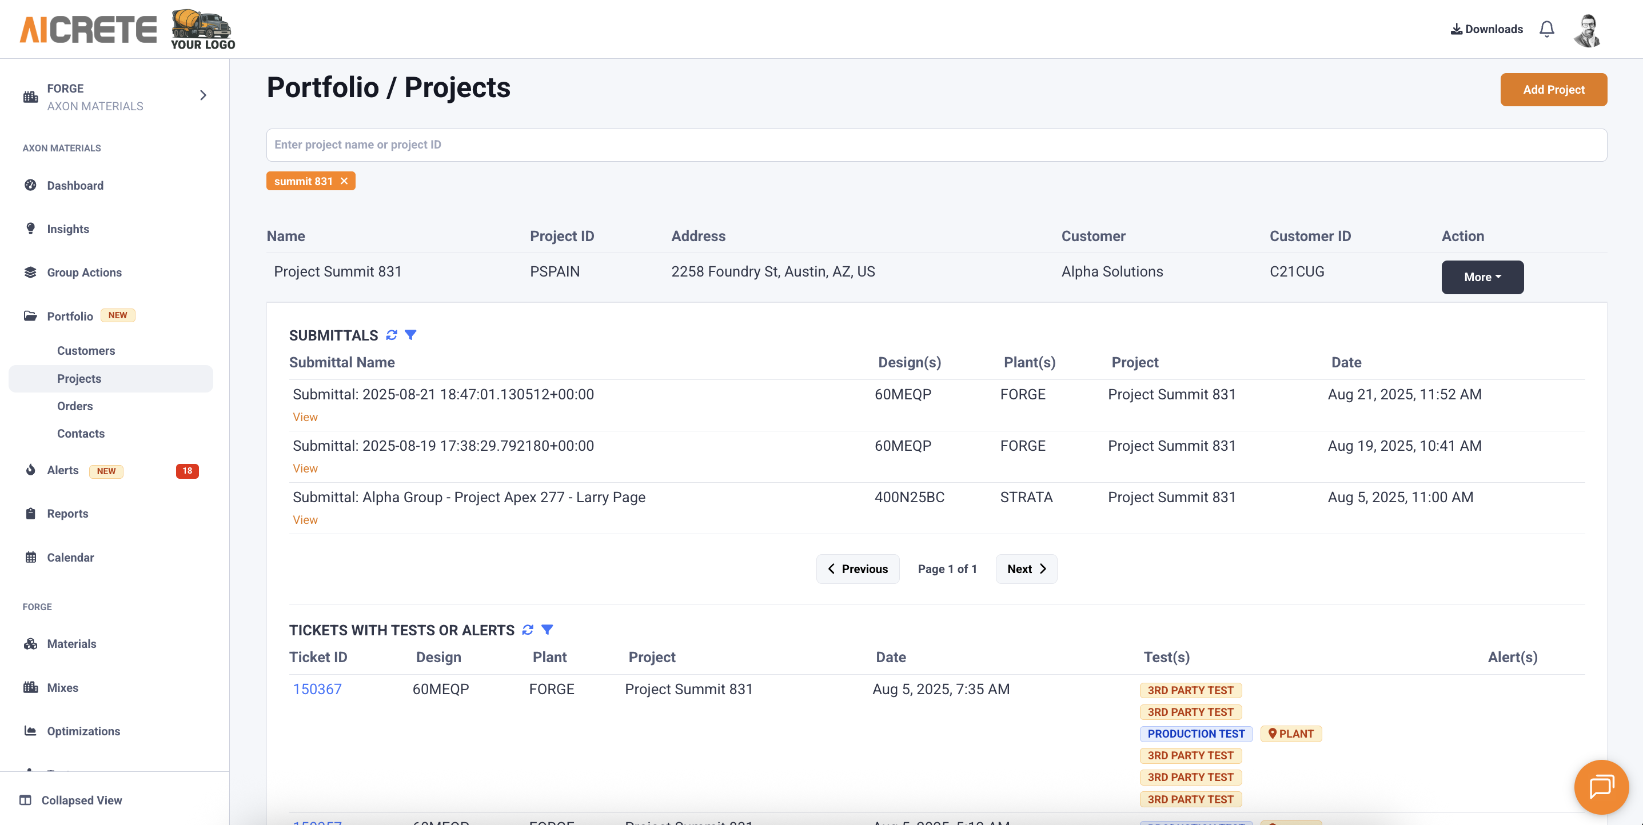Click the Portfolio open-folder icon
Screen dimensions: 1643x825
(31, 315)
